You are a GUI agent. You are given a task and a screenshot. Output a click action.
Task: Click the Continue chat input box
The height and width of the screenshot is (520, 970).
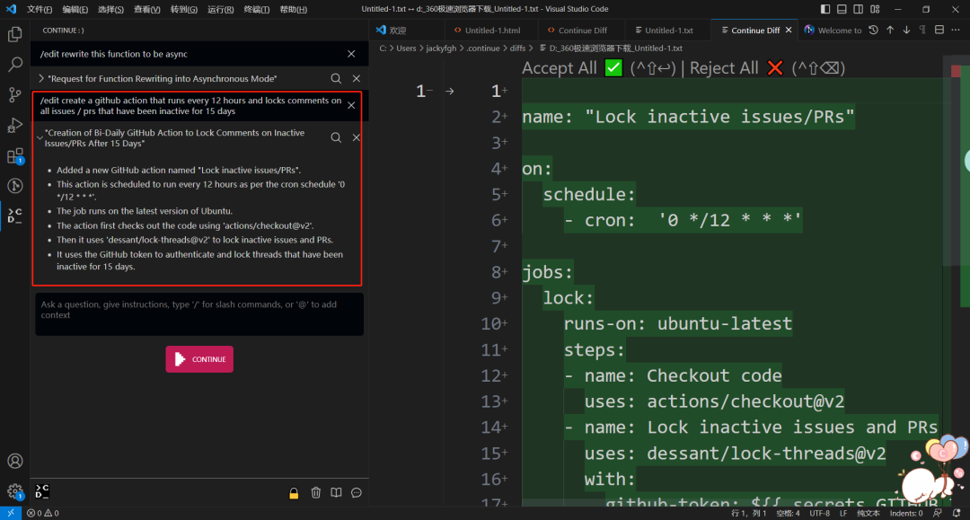[199, 313]
